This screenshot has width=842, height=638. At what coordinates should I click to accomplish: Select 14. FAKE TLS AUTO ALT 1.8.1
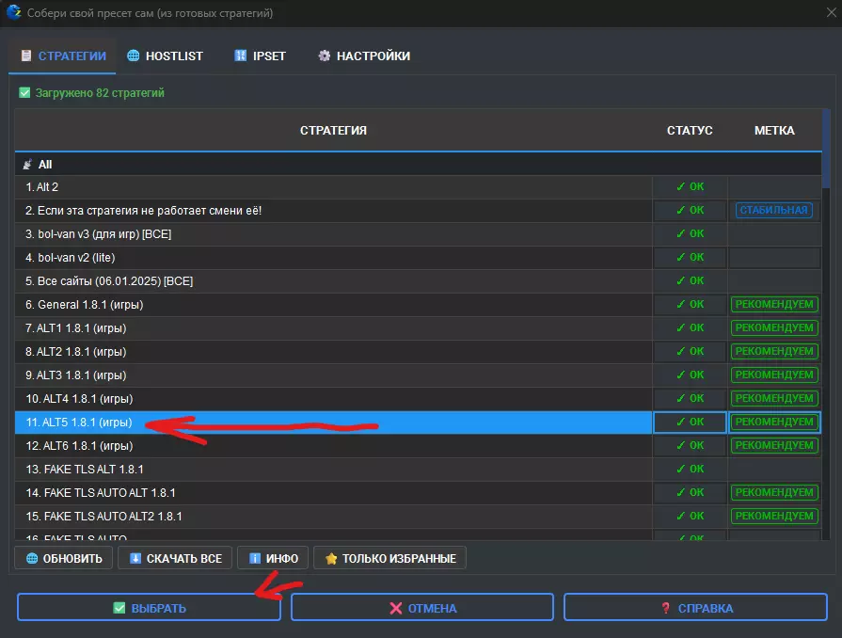pos(101,493)
